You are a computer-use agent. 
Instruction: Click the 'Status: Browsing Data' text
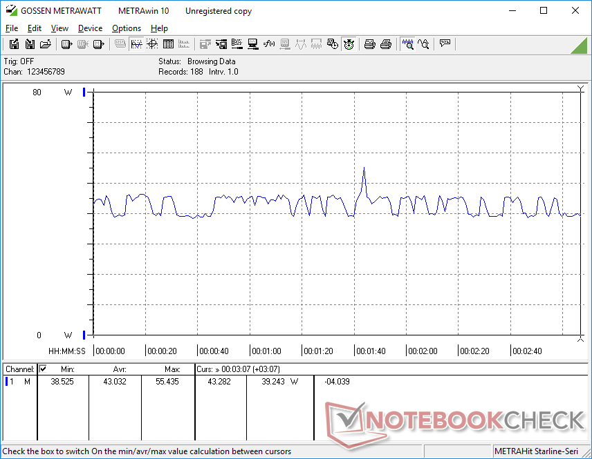coord(196,61)
